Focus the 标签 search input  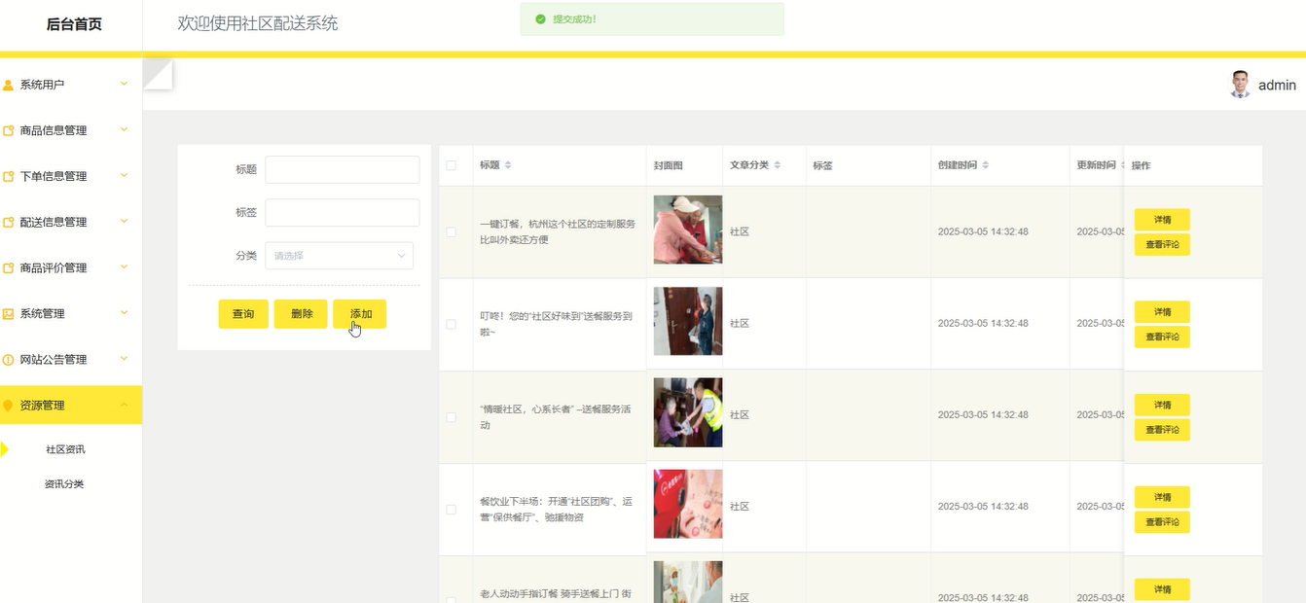coord(343,213)
